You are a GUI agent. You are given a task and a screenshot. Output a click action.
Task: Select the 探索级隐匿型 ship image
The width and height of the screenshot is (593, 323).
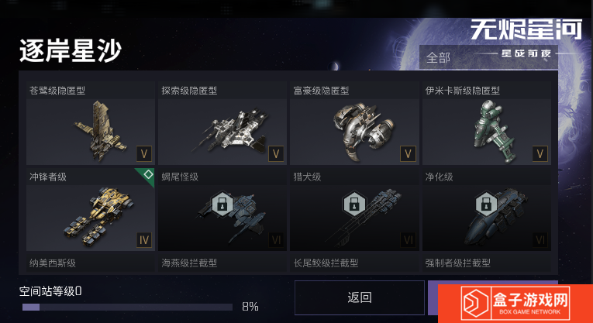(x=233, y=132)
